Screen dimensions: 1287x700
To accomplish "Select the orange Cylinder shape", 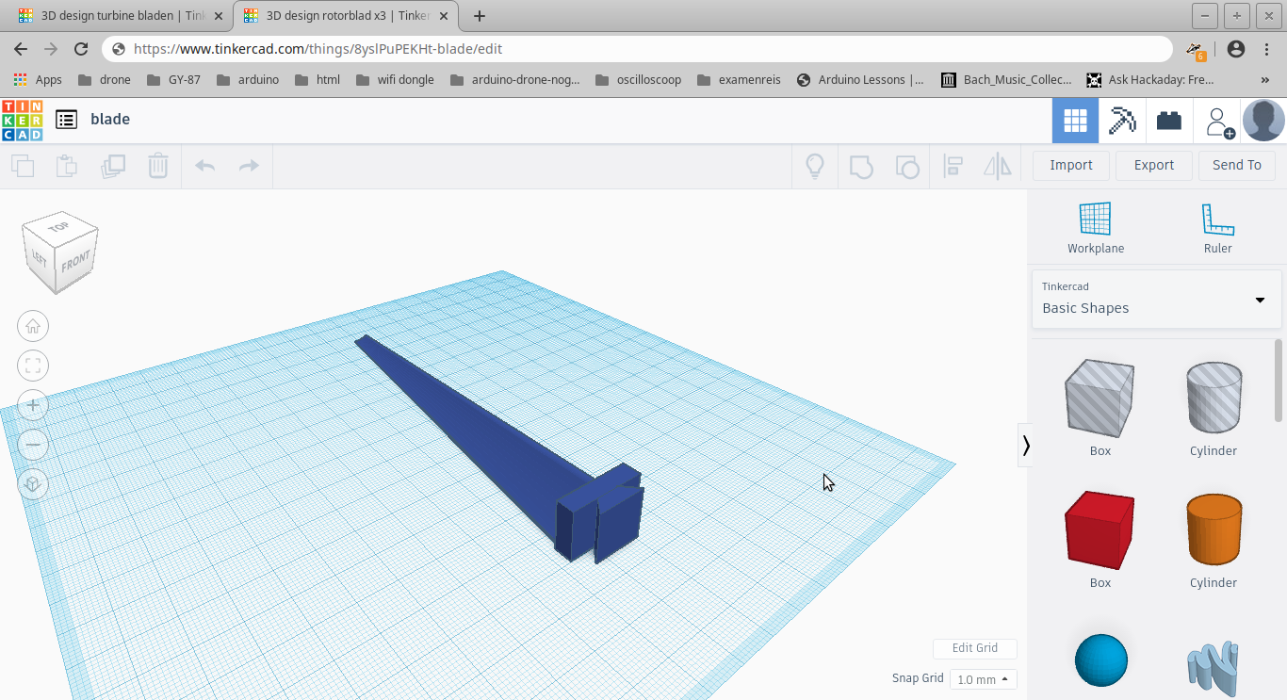I will (1214, 530).
